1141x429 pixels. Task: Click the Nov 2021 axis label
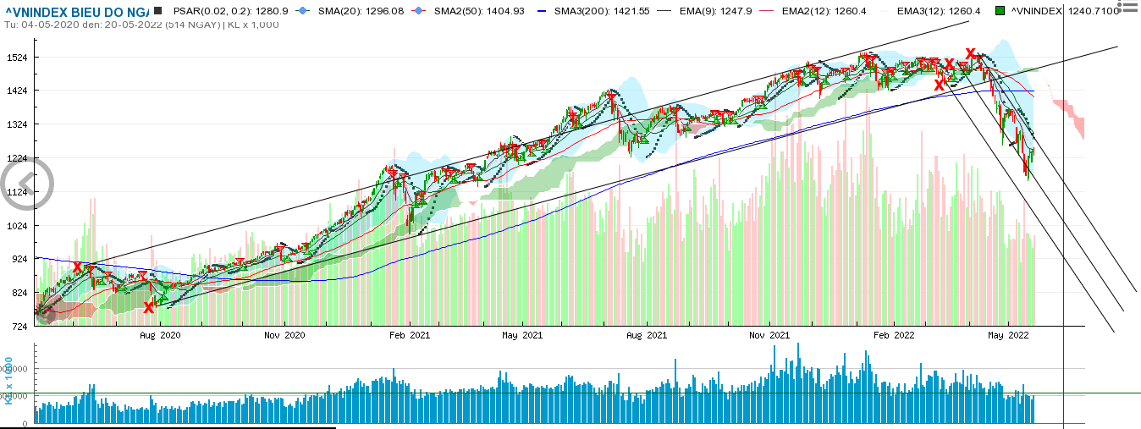(770, 336)
